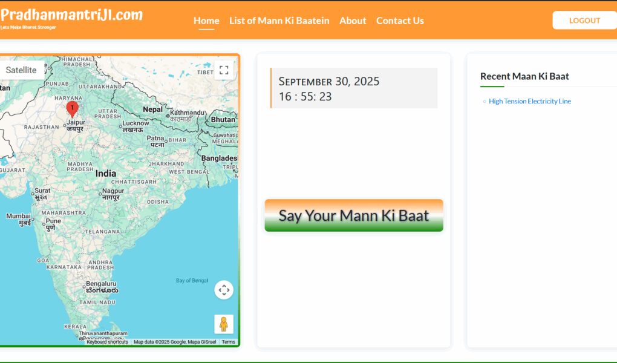Open List of Mann Ki Baatein page
Screen dimensions: 617x363
279,21
